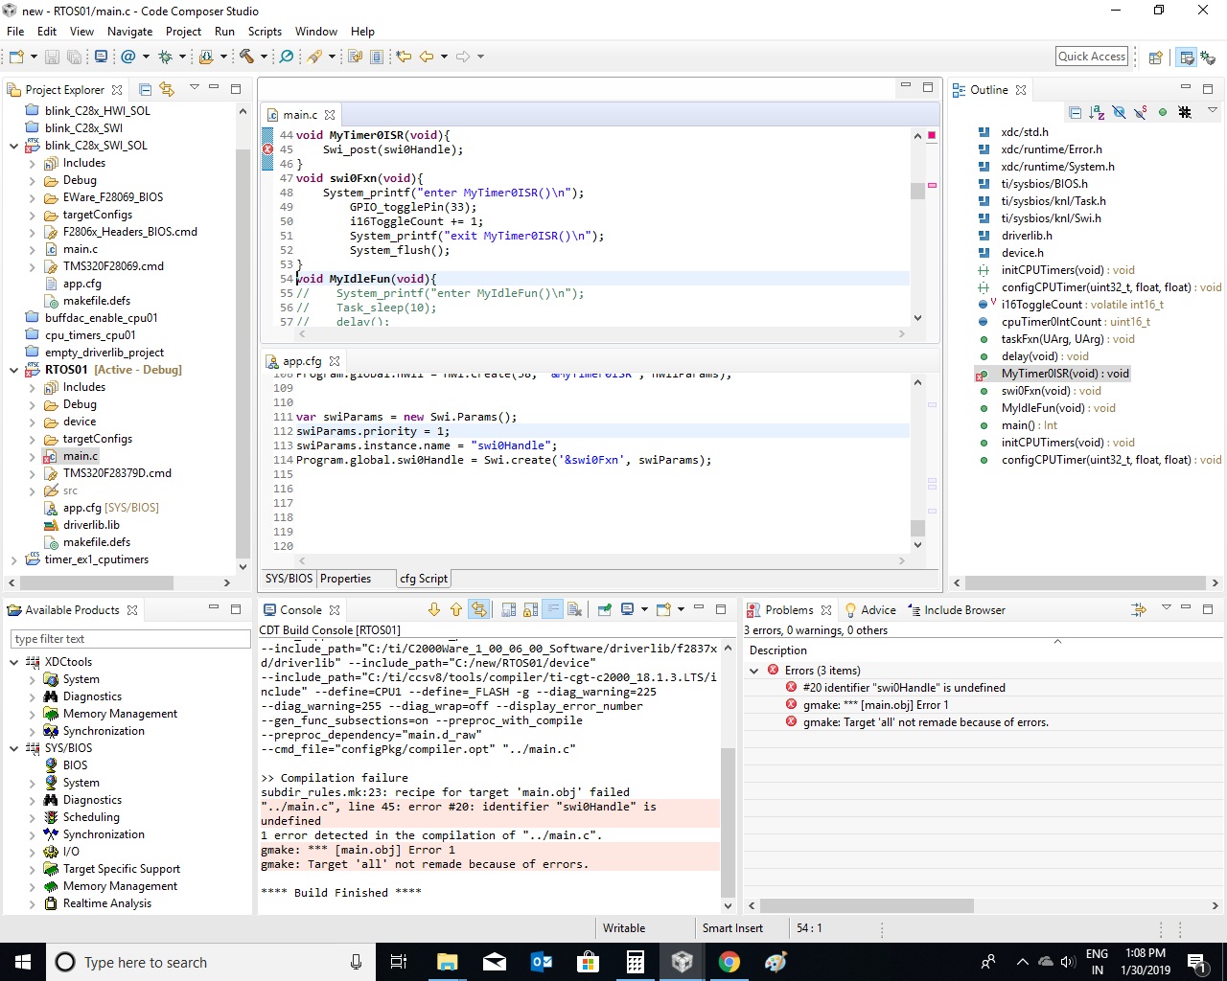
Task: Collapse blink_C28x_SWI_SOL project
Action: tap(13, 146)
